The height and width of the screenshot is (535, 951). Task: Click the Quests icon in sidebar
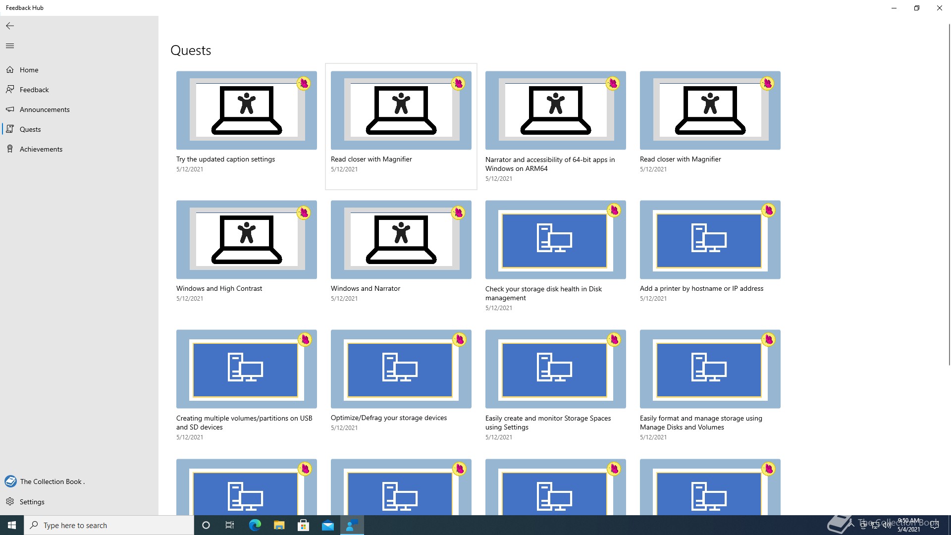click(10, 129)
